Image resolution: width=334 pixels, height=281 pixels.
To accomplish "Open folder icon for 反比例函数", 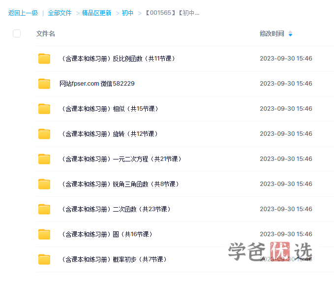I will 44,59.
